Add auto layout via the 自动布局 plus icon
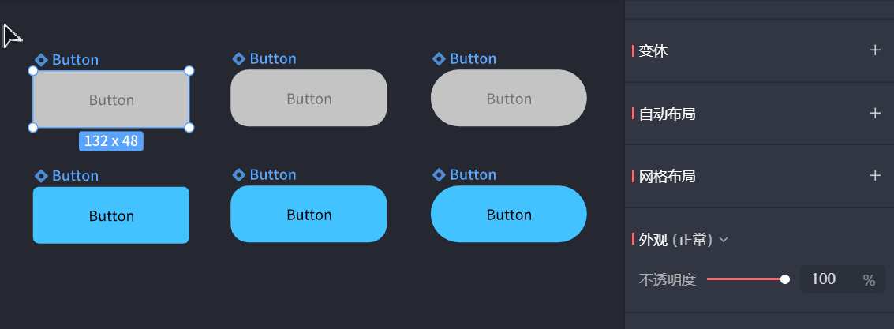Image resolution: width=894 pixels, height=329 pixels. 874,114
